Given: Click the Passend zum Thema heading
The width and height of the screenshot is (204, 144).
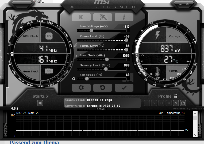Looking at the screenshot, I should (34, 142).
